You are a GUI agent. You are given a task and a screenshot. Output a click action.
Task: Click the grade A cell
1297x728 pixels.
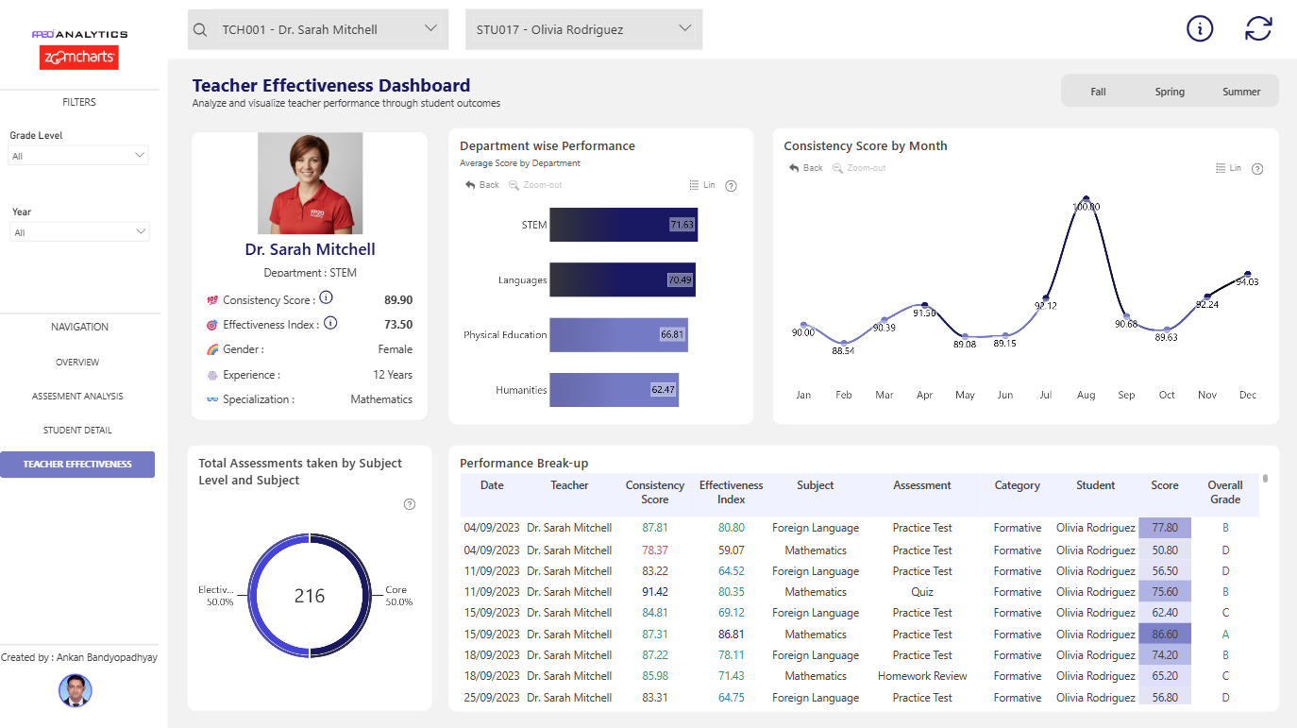coord(1225,635)
